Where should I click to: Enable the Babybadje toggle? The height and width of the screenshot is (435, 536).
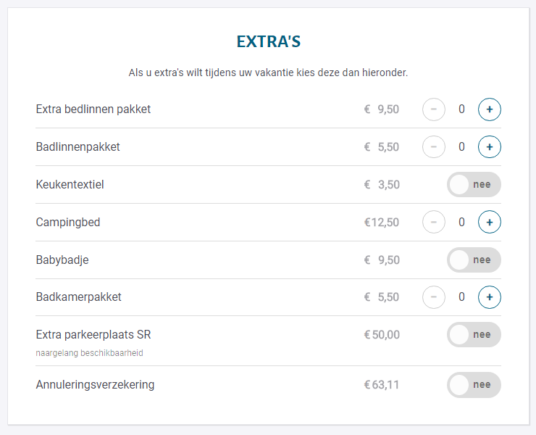474,260
